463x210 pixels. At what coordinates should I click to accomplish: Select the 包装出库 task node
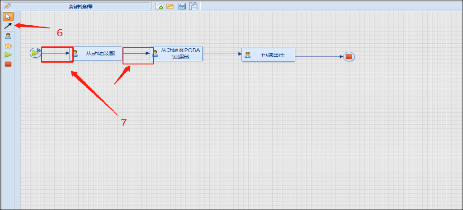268,55
